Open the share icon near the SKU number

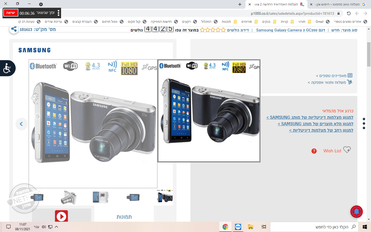pyautogui.click(x=14, y=29)
